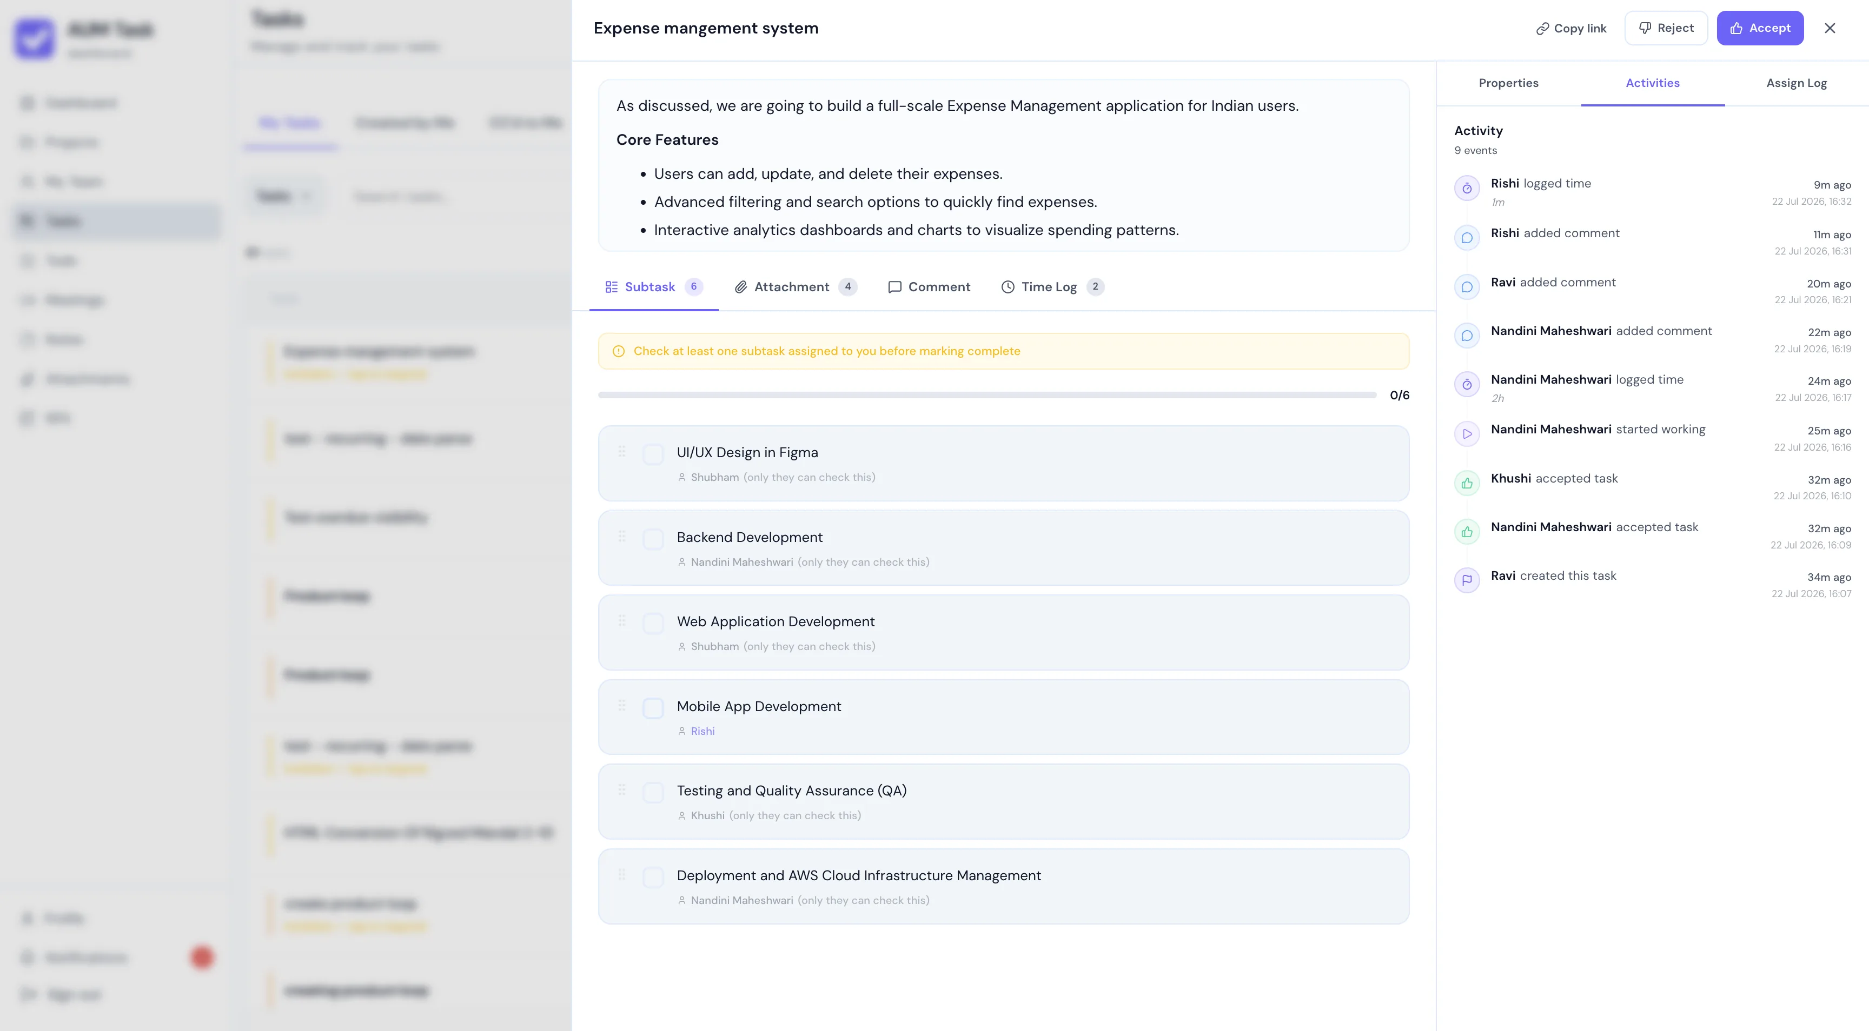The height and width of the screenshot is (1031, 1869).
Task: Click the Khushi assignee on Testing subtask
Action: pos(707,816)
